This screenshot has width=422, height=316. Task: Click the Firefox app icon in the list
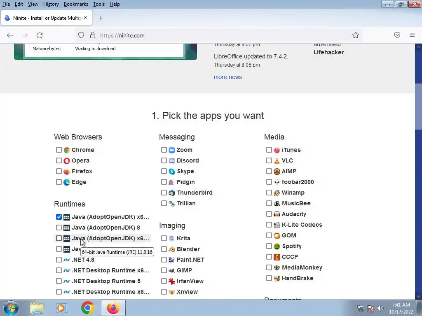point(67,172)
